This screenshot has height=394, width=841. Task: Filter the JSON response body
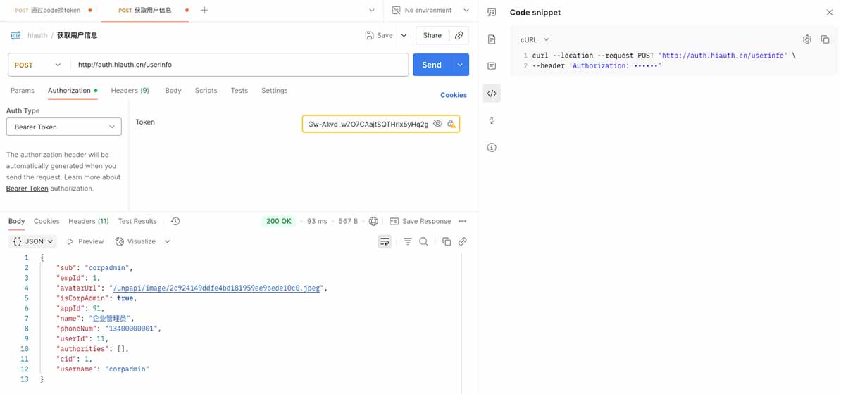point(407,241)
